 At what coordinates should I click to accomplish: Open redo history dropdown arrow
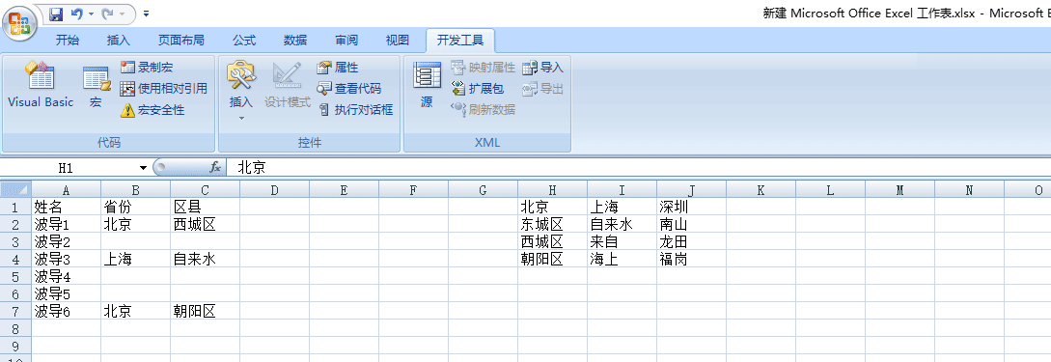pyautogui.click(x=122, y=14)
